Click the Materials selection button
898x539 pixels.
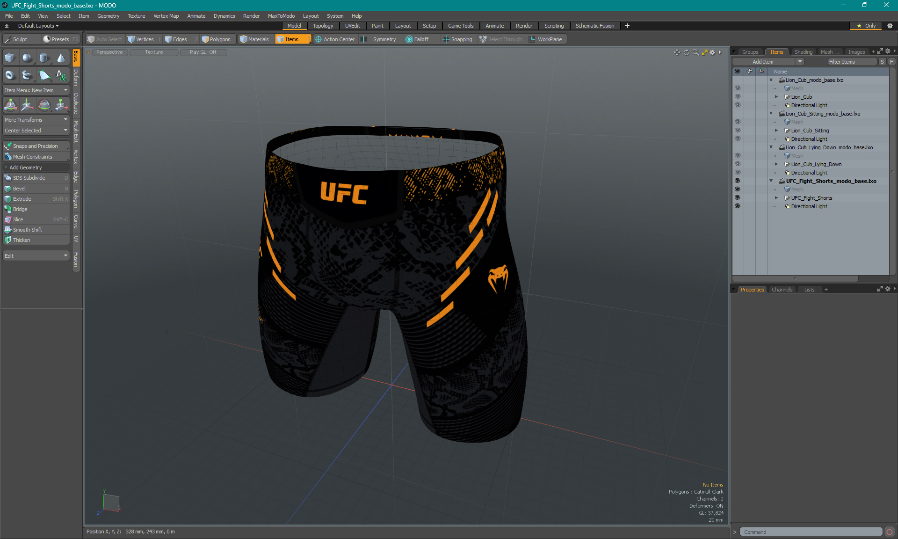254,39
